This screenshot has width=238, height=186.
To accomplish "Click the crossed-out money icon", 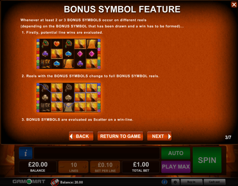I will coord(55,182).
